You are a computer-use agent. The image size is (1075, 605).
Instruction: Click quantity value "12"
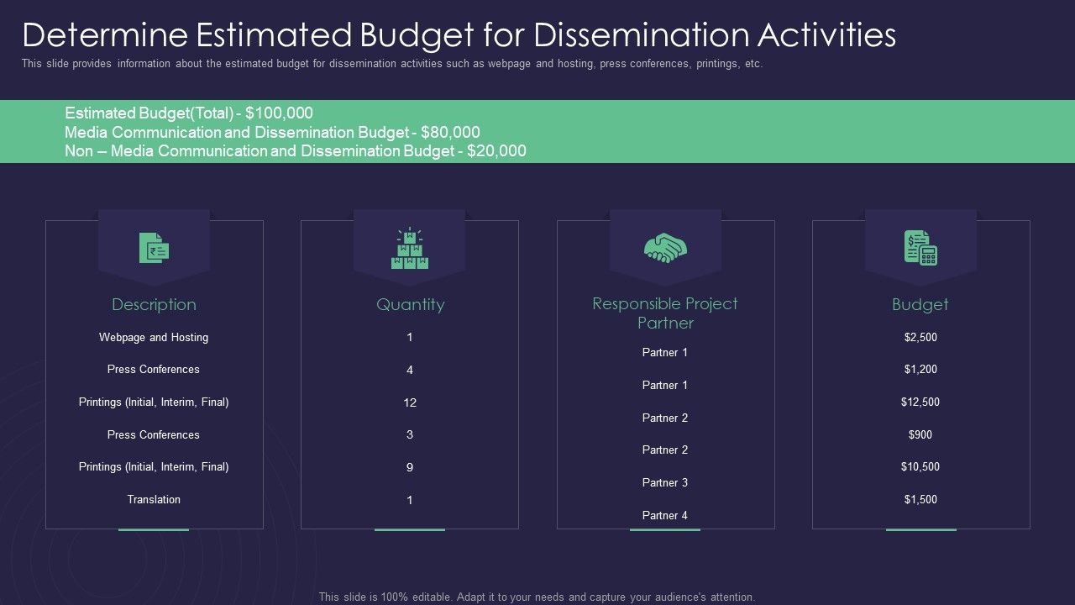pos(410,402)
